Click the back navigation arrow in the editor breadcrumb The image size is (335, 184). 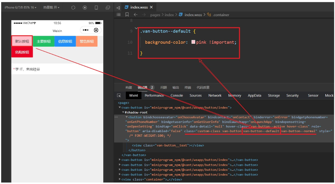135,14
